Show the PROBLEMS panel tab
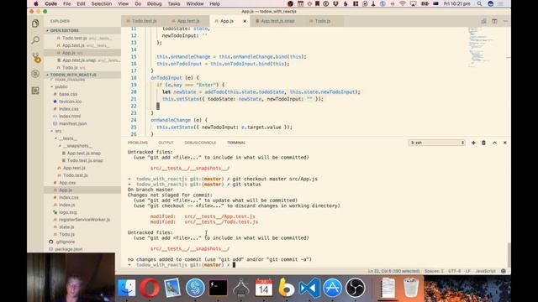Viewport: 538px width, 302px height. coord(138,143)
